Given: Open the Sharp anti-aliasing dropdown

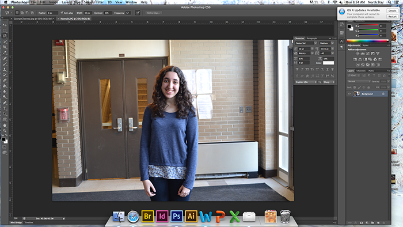Looking at the screenshot, I should coord(329,82).
